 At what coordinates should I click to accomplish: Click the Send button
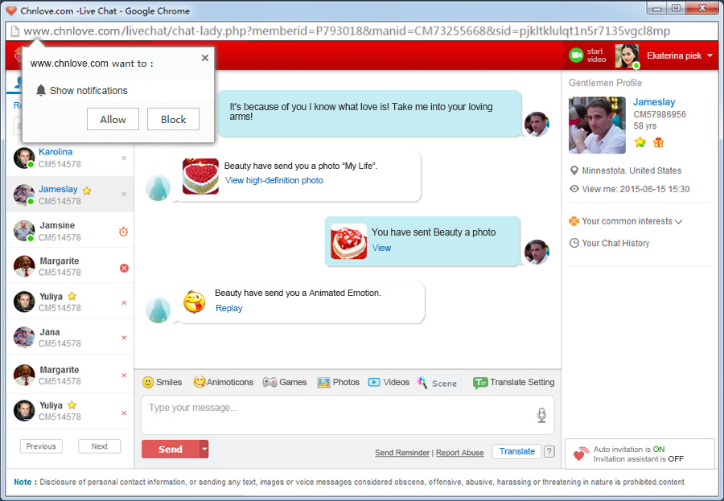171,450
